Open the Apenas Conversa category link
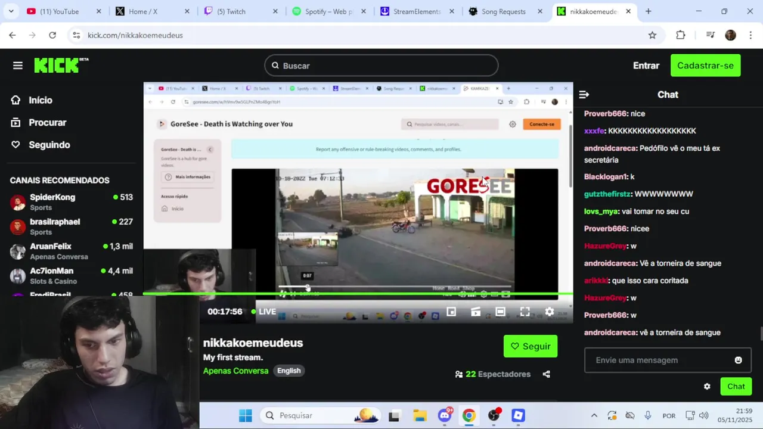This screenshot has height=429, width=763. tap(235, 371)
